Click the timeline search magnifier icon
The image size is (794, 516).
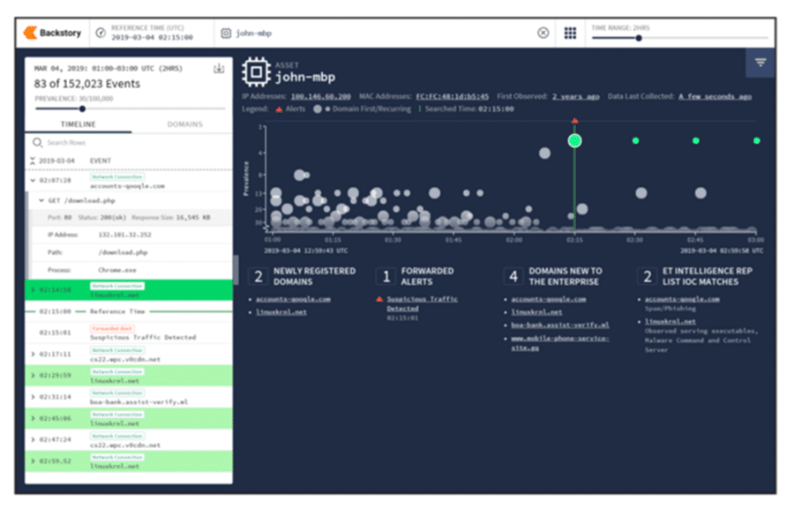[x=37, y=143]
